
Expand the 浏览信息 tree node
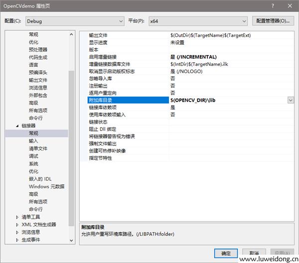[18, 232]
